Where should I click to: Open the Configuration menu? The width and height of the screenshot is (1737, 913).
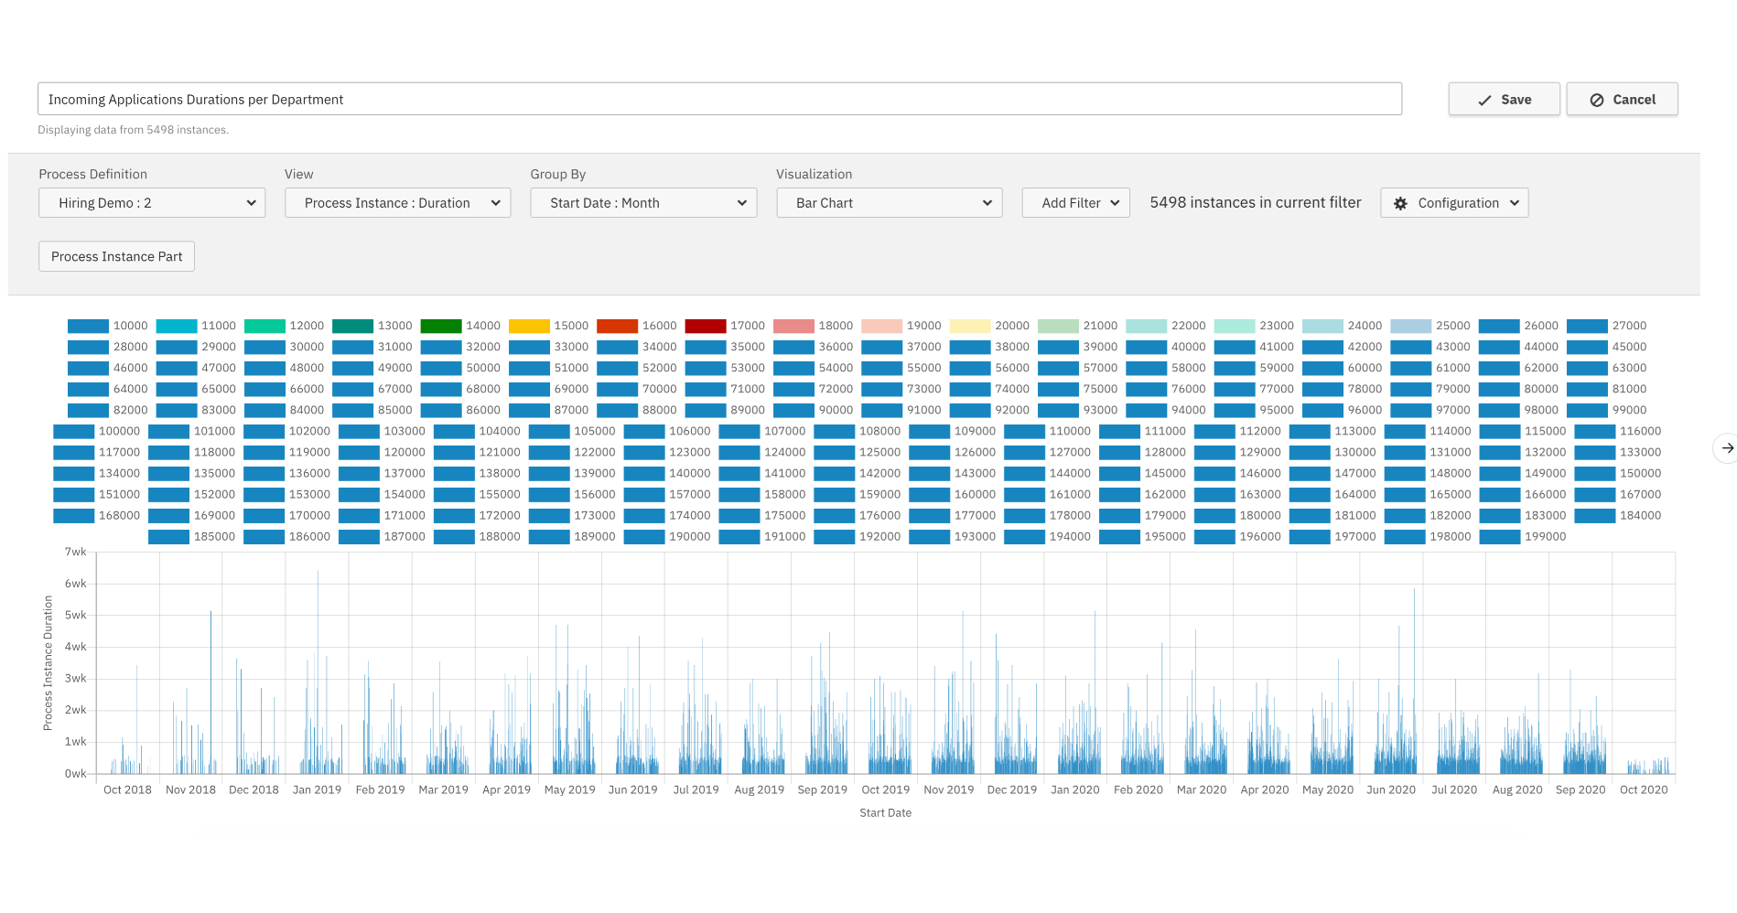[x=1454, y=203]
